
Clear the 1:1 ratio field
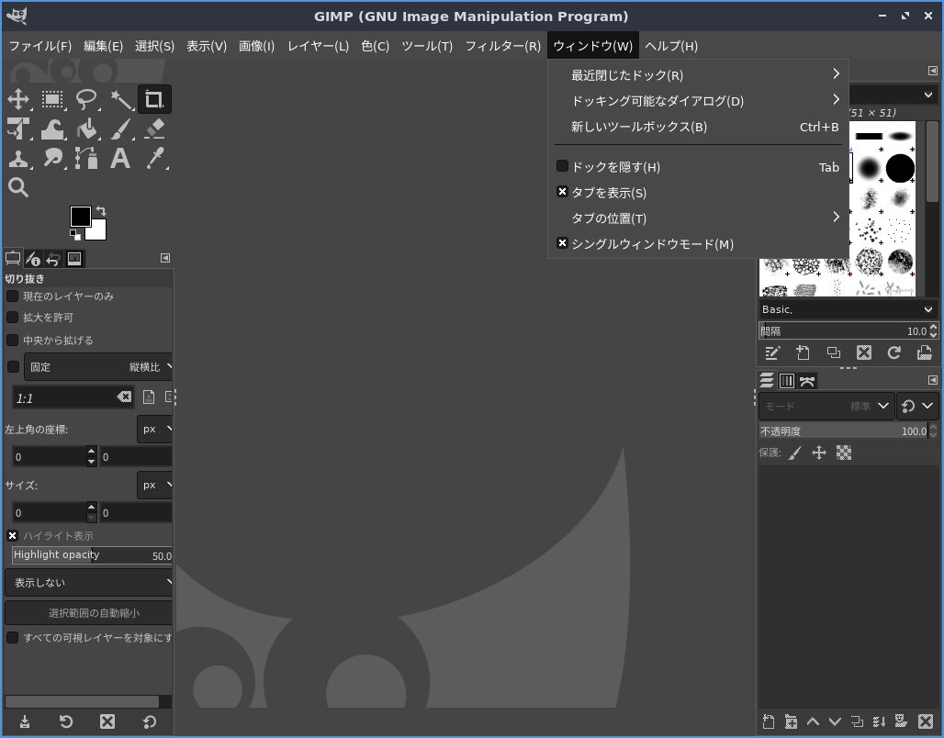pos(124,397)
